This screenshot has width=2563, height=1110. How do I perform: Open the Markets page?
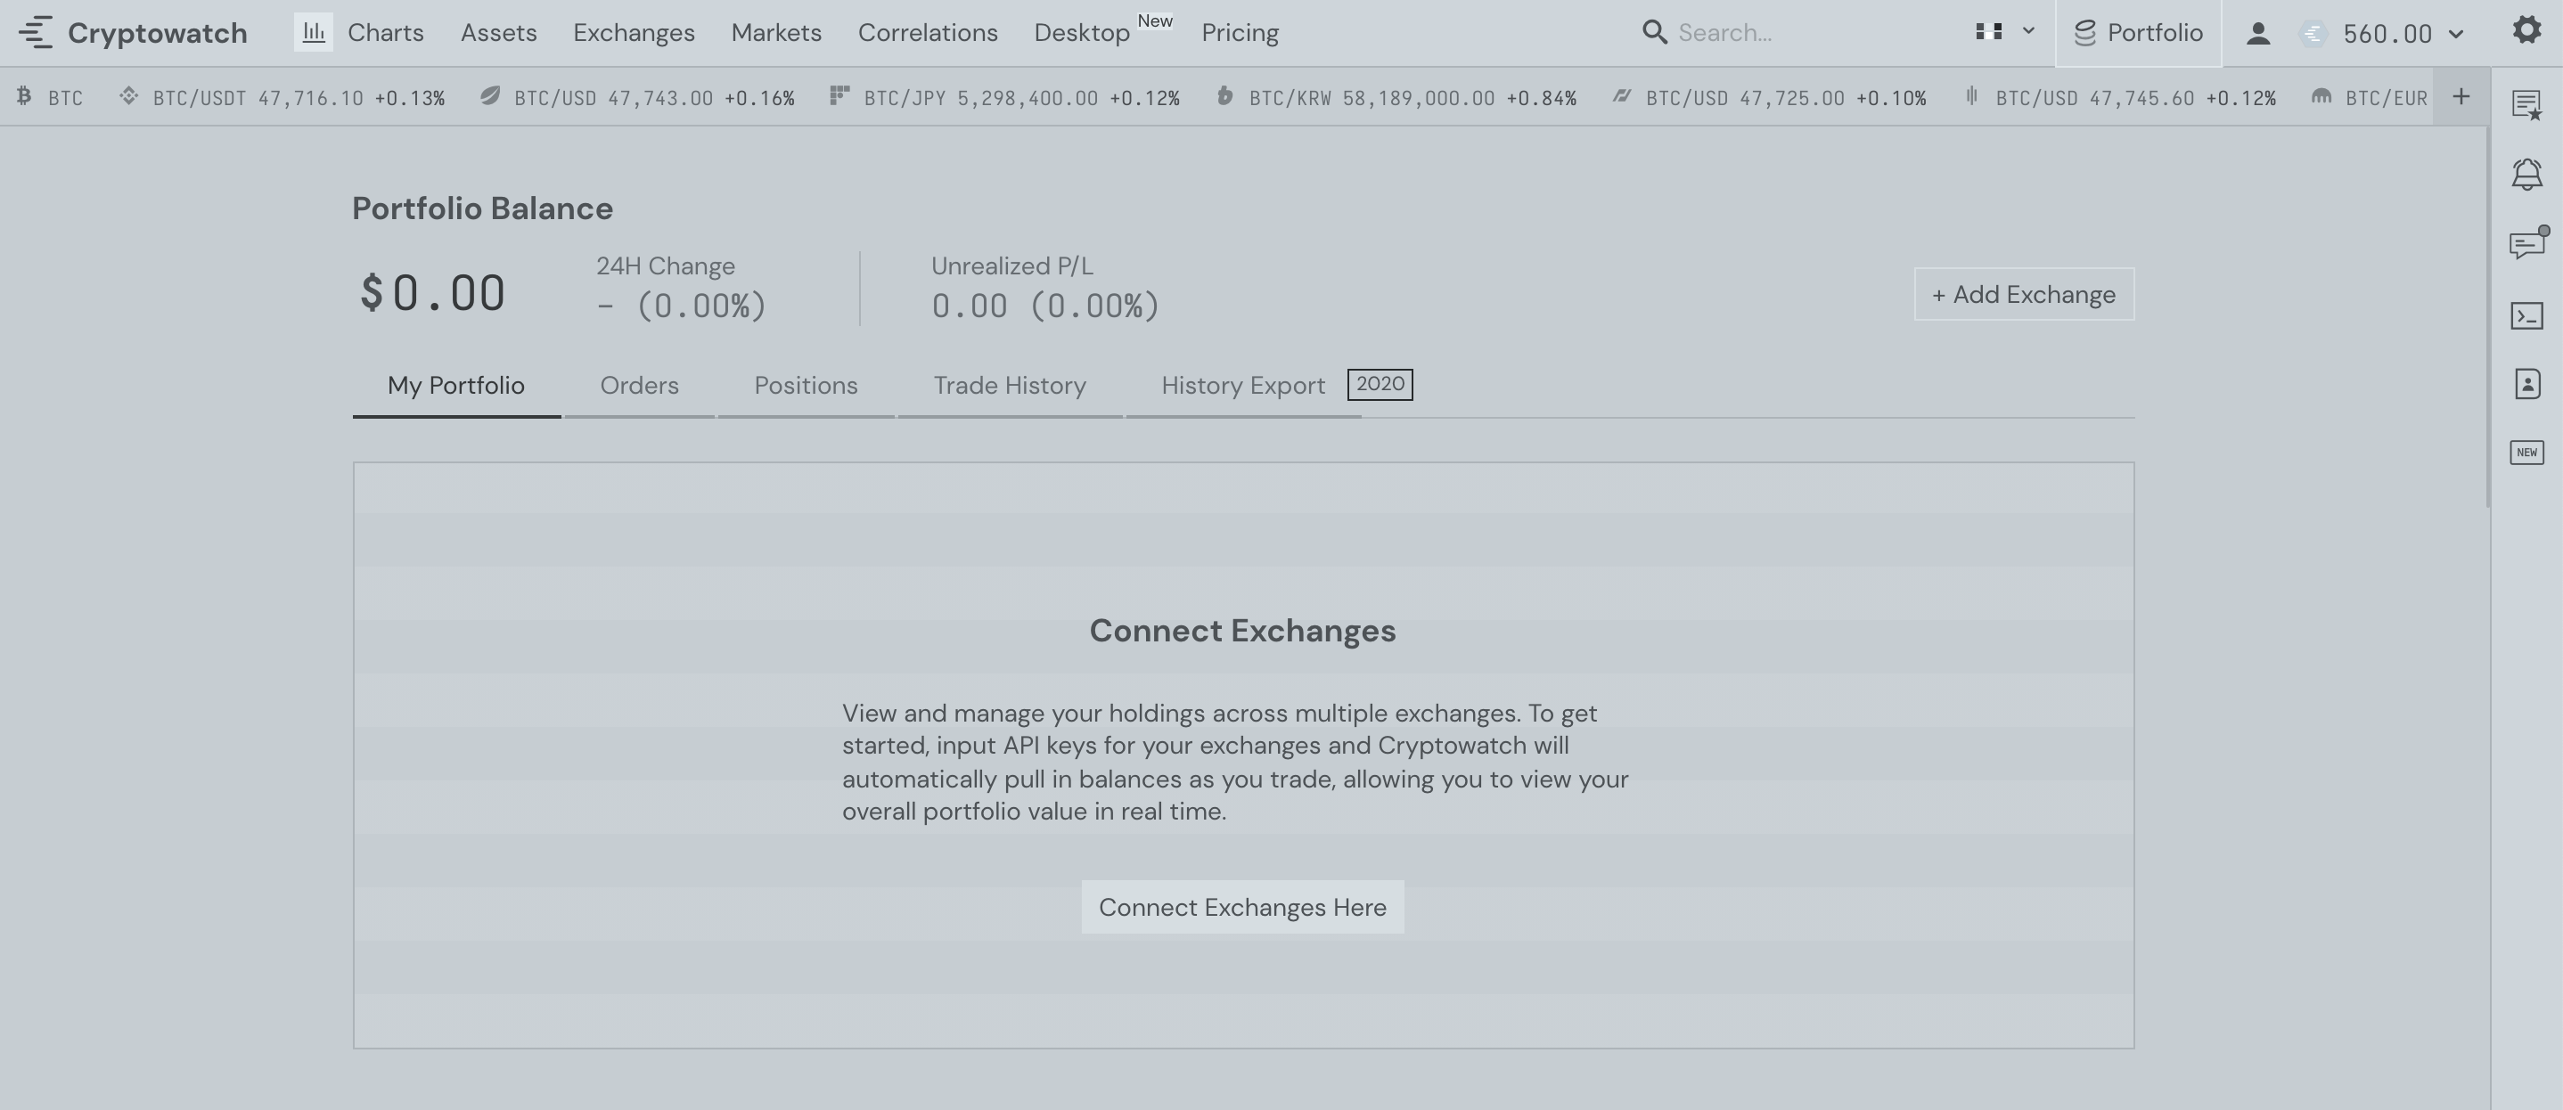[776, 33]
